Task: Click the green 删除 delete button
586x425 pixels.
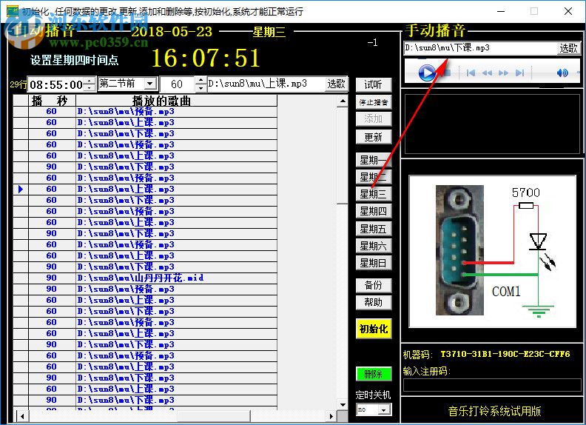Action: (x=374, y=374)
